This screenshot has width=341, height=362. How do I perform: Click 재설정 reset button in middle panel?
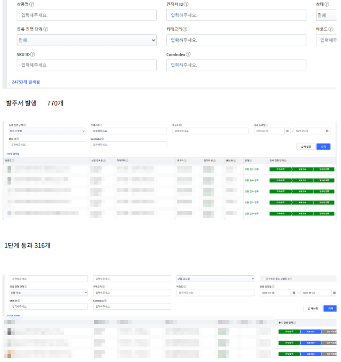point(305,146)
